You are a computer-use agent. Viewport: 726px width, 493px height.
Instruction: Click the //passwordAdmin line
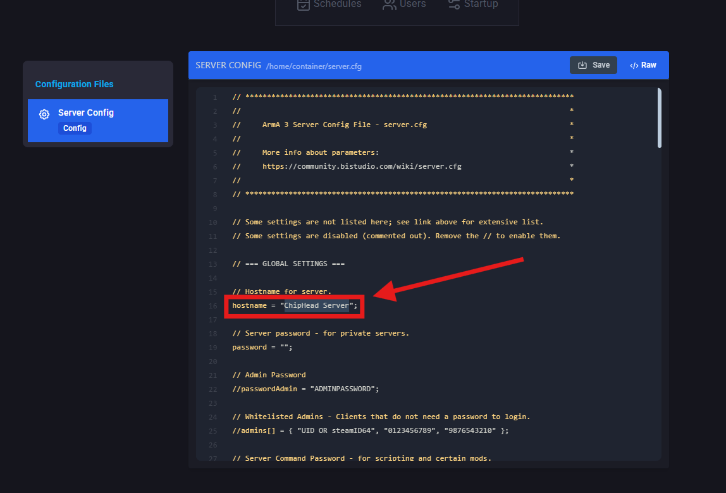click(x=305, y=389)
